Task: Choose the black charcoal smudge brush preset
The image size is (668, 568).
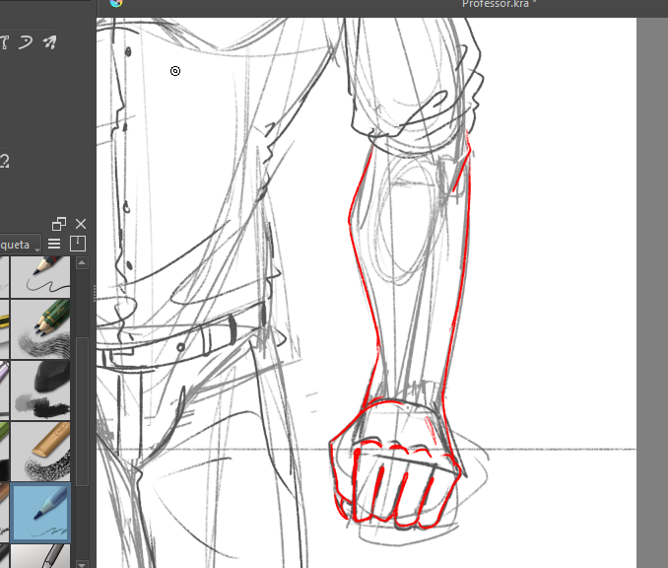Action: pyautogui.click(x=40, y=390)
